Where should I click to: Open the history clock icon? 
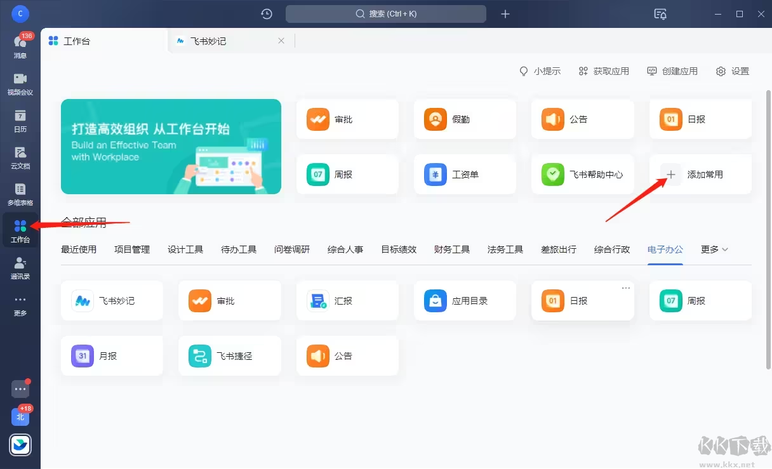(x=267, y=13)
